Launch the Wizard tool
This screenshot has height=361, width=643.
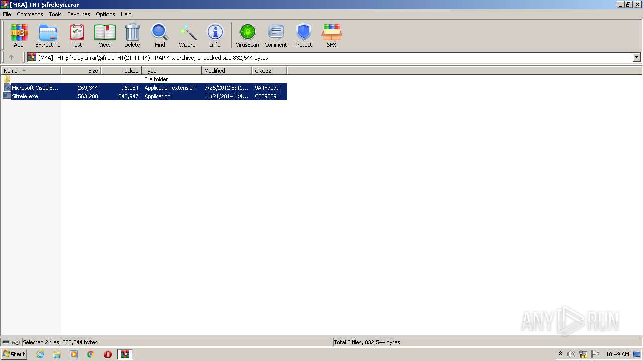[x=187, y=35]
